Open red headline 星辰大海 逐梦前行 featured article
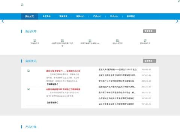The image size is (180, 135). 63,71
